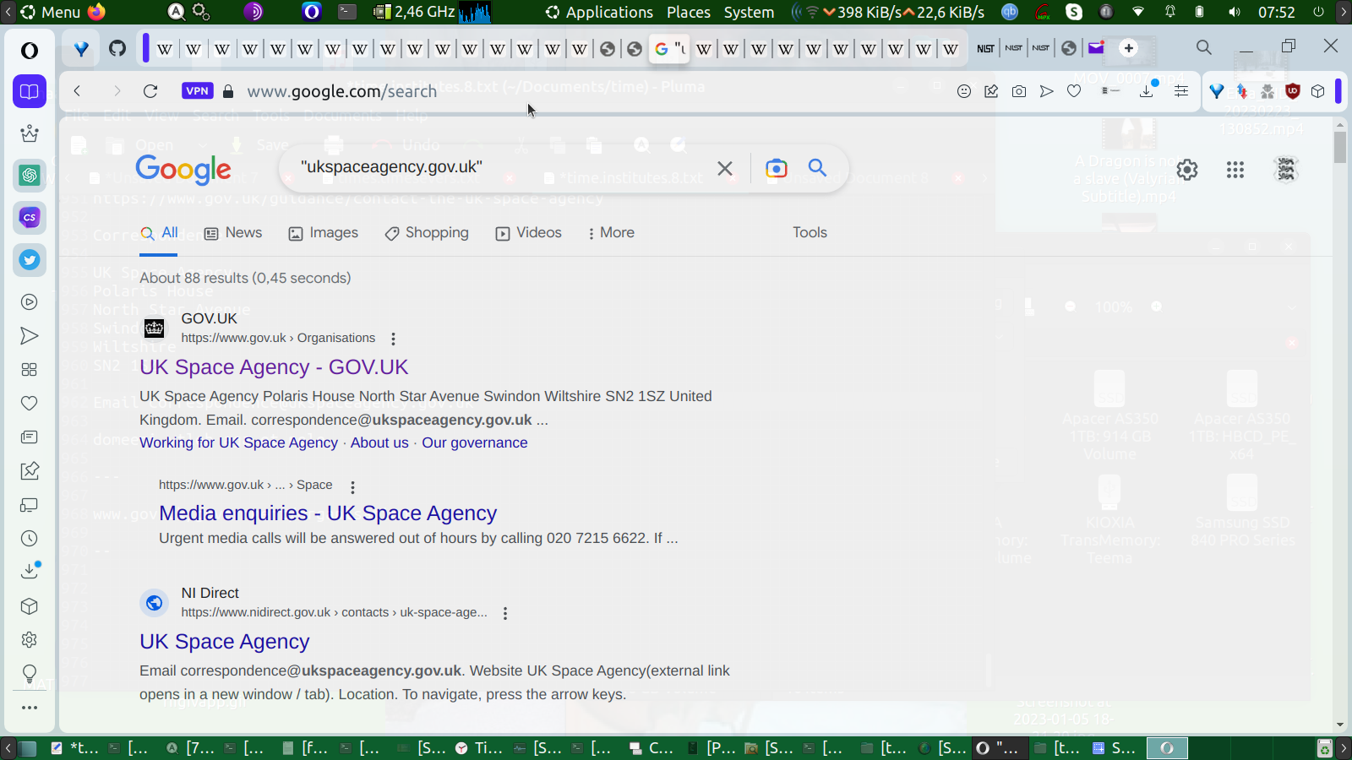Open Speed Dial grid in the sidebar
The width and height of the screenshot is (1352, 760).
[x=30, y=370]
